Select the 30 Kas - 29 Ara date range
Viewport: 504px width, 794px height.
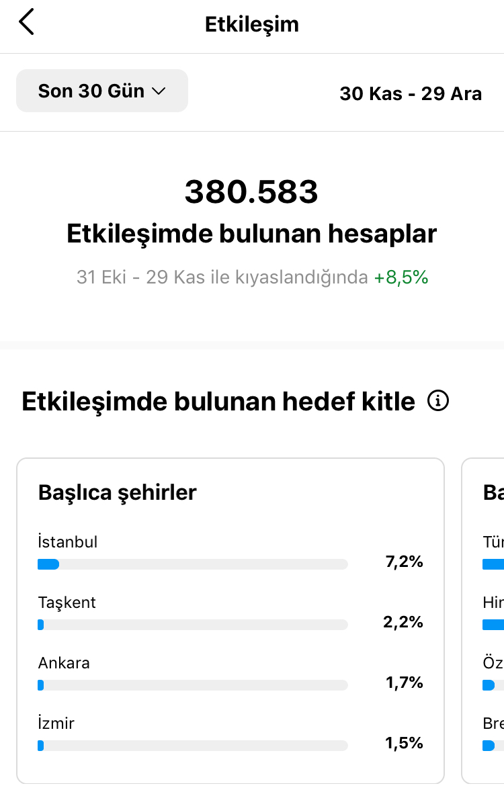coord(411,93)
